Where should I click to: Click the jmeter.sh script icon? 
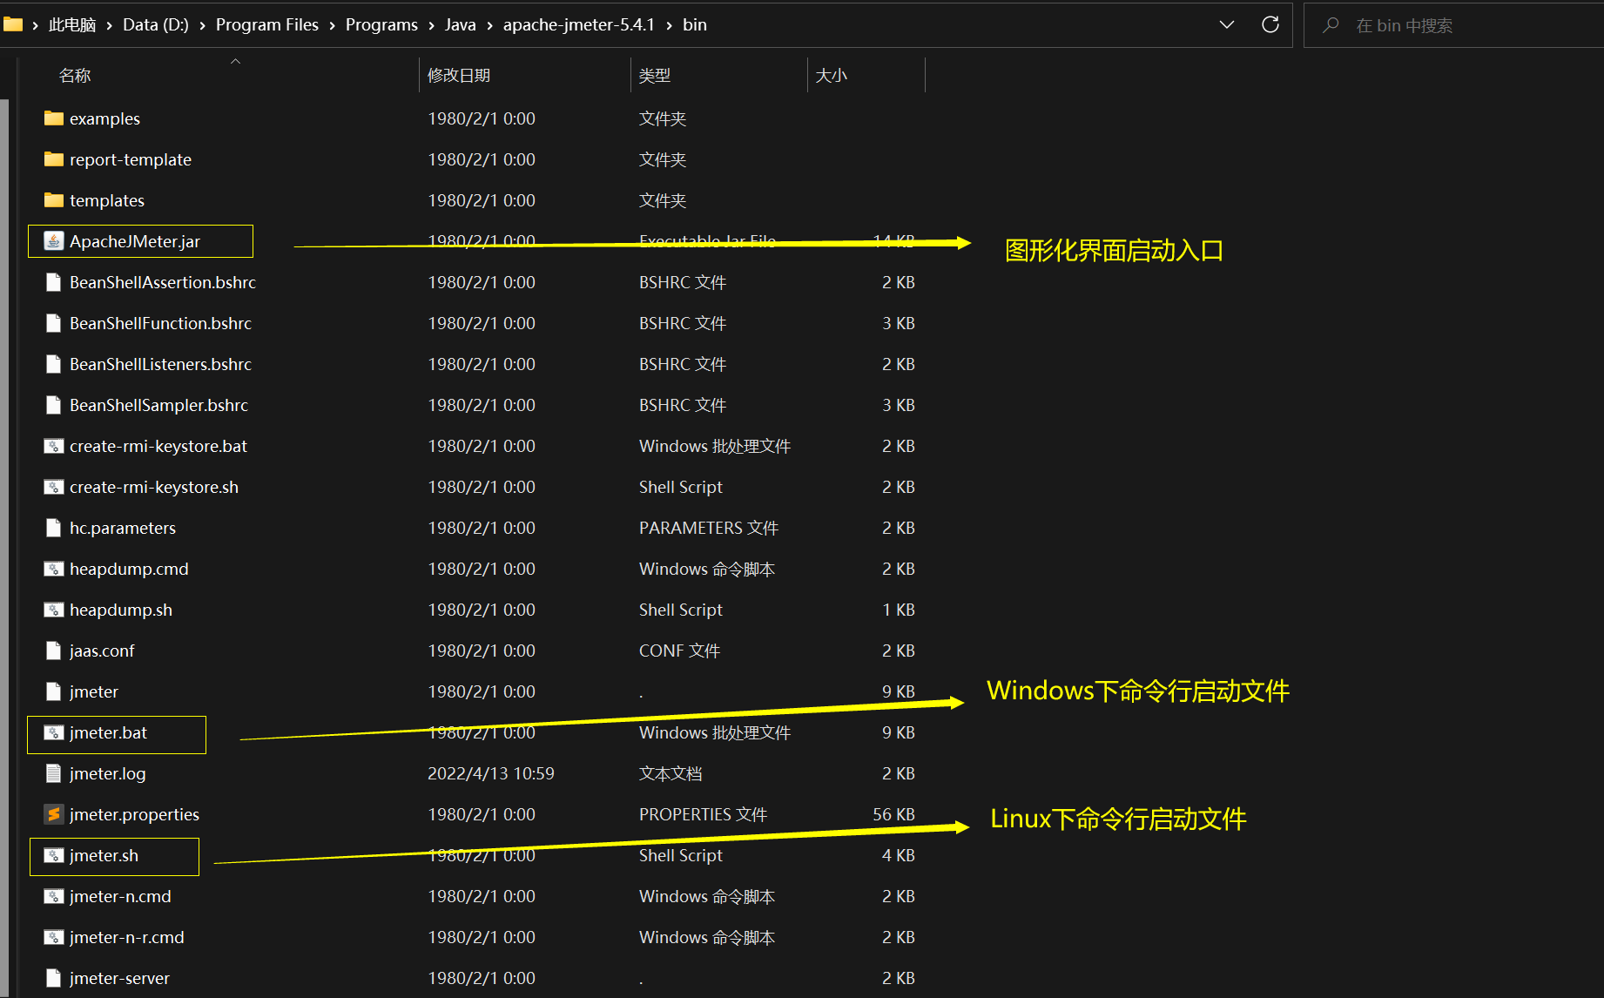click(54, 855)
